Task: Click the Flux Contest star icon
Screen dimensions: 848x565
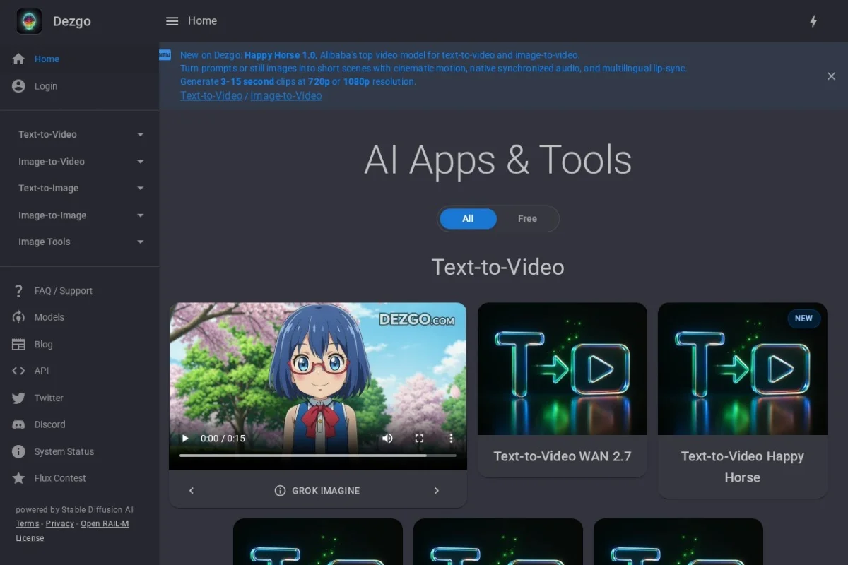Action: [x=19, y=478]
